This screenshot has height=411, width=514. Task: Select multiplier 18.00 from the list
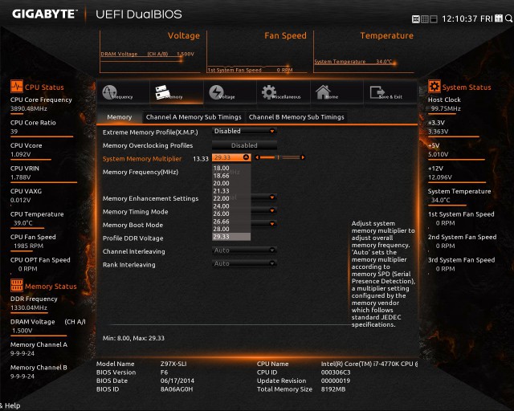pos(231,168)
